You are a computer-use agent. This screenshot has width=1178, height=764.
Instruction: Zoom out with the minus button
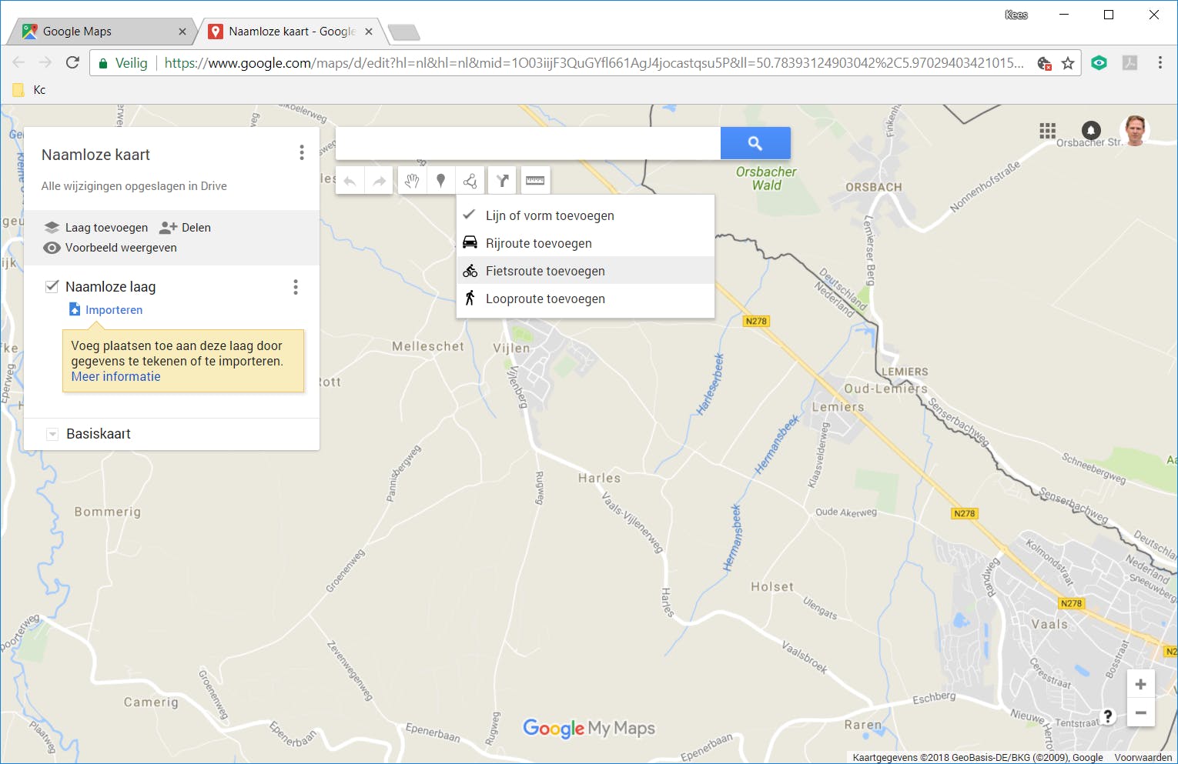pyautogui.click(x=1140, y=713)
